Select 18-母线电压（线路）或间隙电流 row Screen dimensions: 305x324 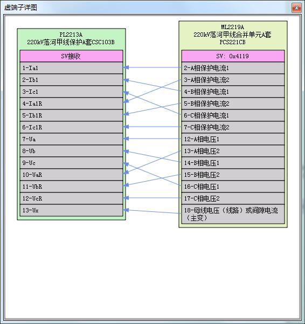pyautogui.click(x=233, y=214)
